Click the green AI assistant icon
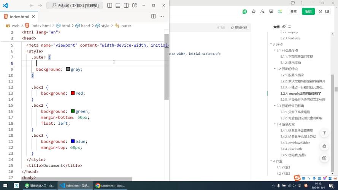 tap(244, 11)
